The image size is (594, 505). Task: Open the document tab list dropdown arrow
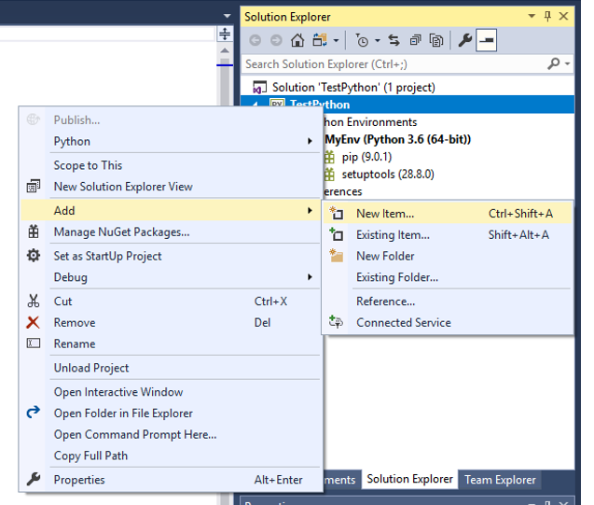pos(227,16)
